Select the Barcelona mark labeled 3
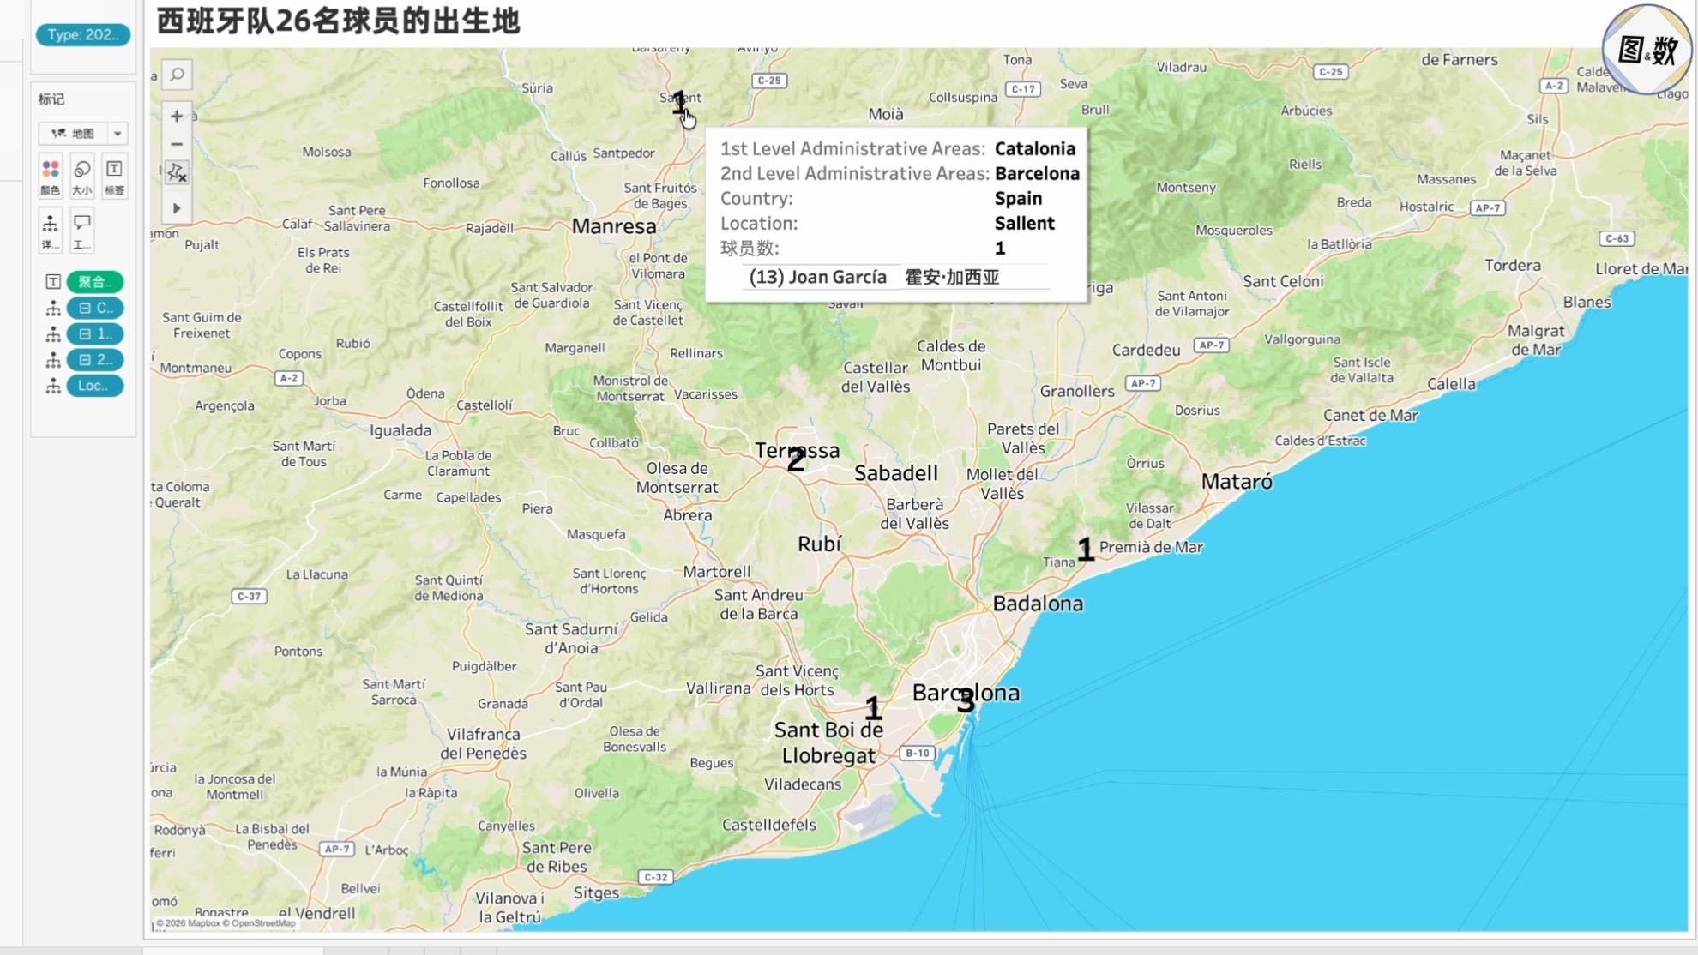Screen dimensions: 1698x955 pyautogui.click(x=966, y=701)
